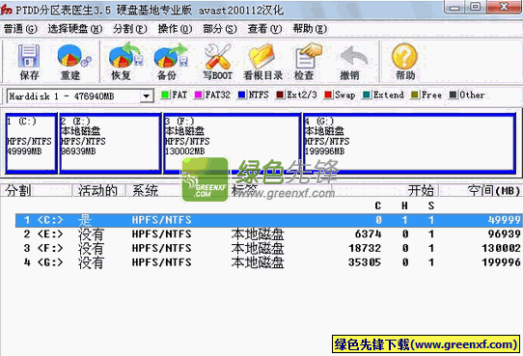This screenshot has height=356, width=523.
Task: Open the 选择硬盘 menu
Action: point(74,29)
